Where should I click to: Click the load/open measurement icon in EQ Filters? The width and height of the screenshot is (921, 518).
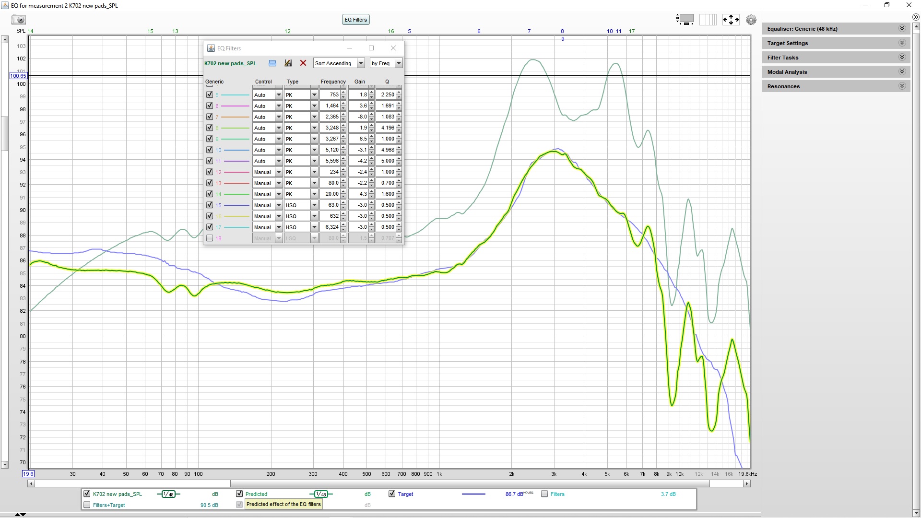(x=272, y=63)
